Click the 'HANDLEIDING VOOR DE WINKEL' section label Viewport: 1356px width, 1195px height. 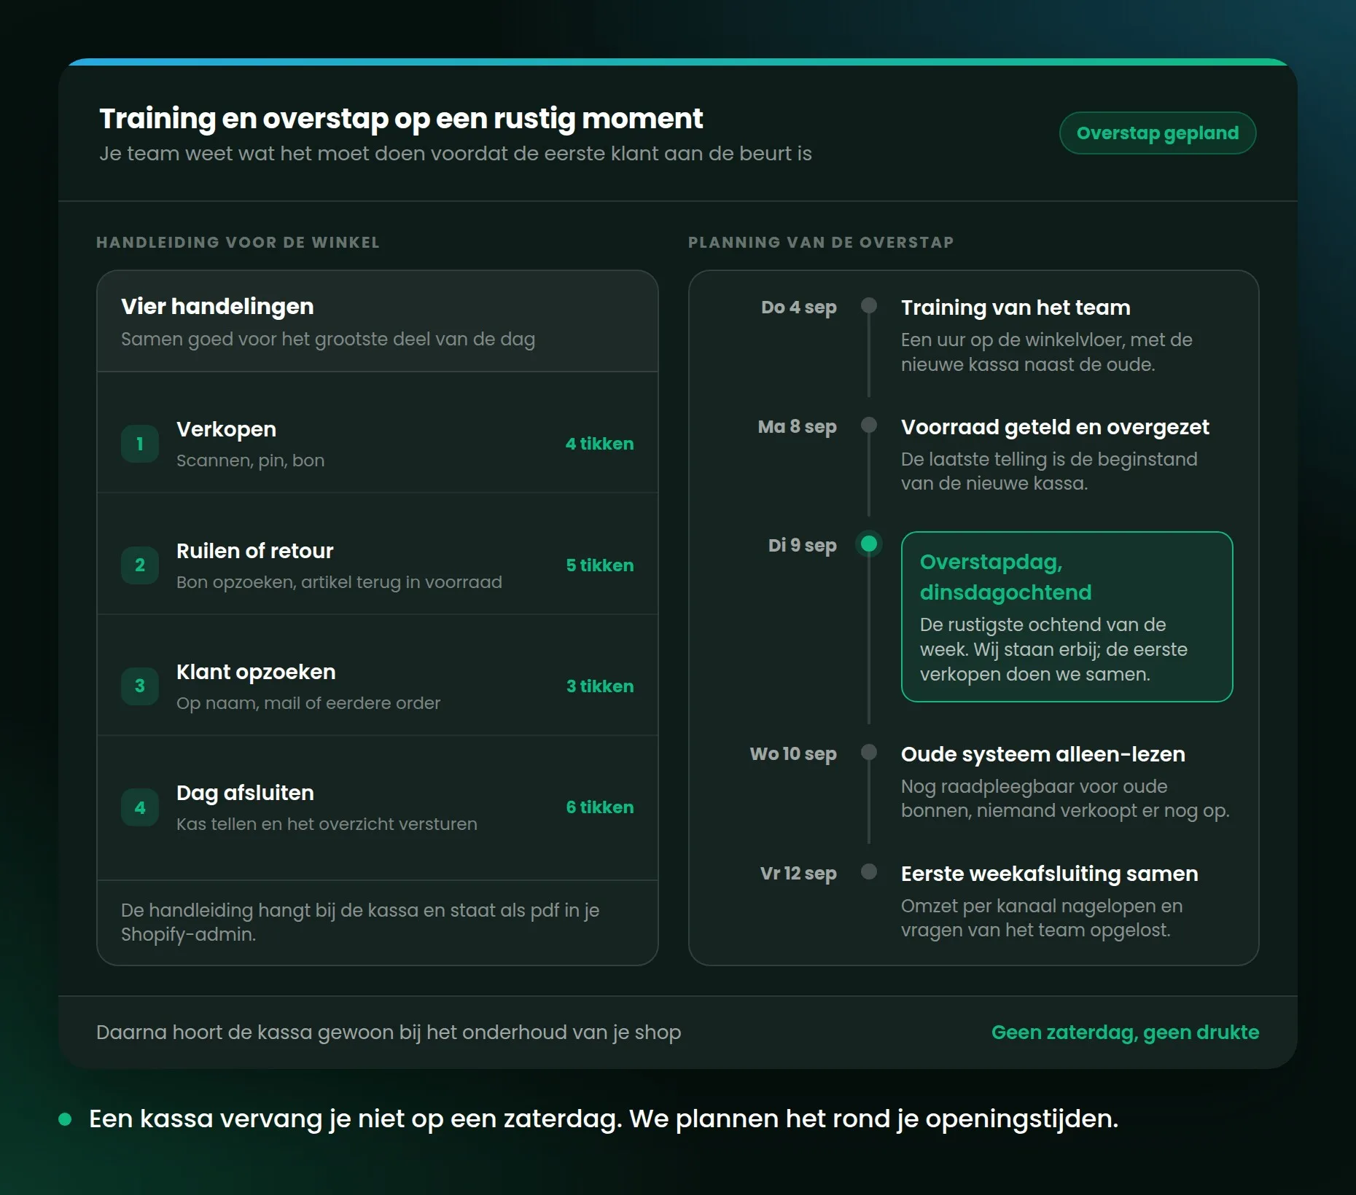tap(238, 243)
